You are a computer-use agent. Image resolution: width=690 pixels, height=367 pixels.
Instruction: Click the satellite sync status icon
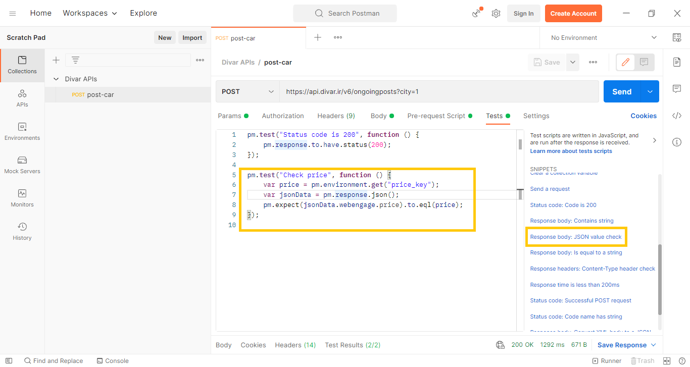click(477, 13)
